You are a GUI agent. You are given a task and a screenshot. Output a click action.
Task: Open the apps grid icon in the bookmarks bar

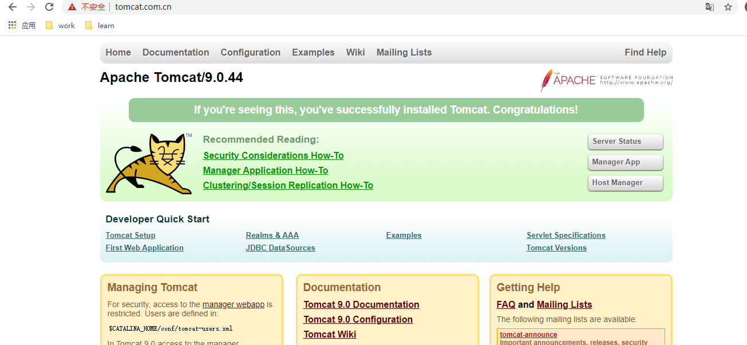point(12,25)
